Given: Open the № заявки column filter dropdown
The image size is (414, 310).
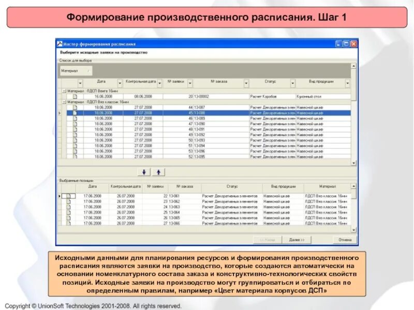Looking at the screenshot, I should [x=190, y=83].
